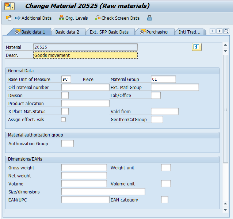Toggle the Assign effect. vals checkbox
233x219 pixels.
64,120
